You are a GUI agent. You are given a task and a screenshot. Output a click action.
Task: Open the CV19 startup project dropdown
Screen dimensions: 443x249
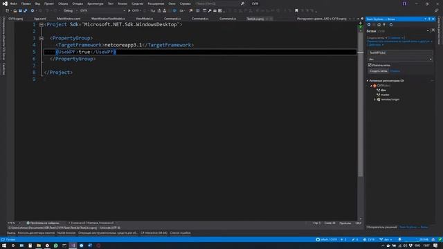click(x=102, y=11)
